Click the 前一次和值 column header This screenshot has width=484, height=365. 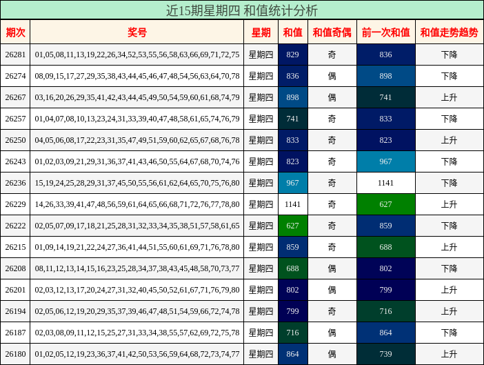386,32
